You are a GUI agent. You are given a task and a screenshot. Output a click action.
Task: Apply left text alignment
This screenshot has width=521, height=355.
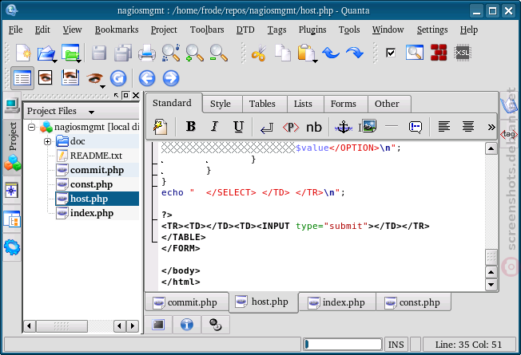click(444, 127)
